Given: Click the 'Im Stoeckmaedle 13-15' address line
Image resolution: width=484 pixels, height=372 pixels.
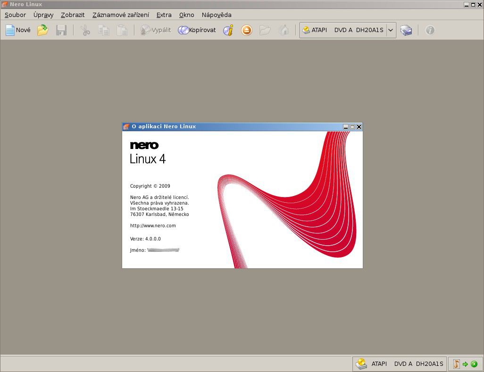Looking at the screenshot, I should [157, 208].
